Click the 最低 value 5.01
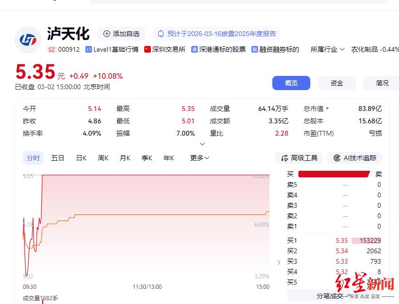This screenshot has width=399, height=304. [188, 121]
